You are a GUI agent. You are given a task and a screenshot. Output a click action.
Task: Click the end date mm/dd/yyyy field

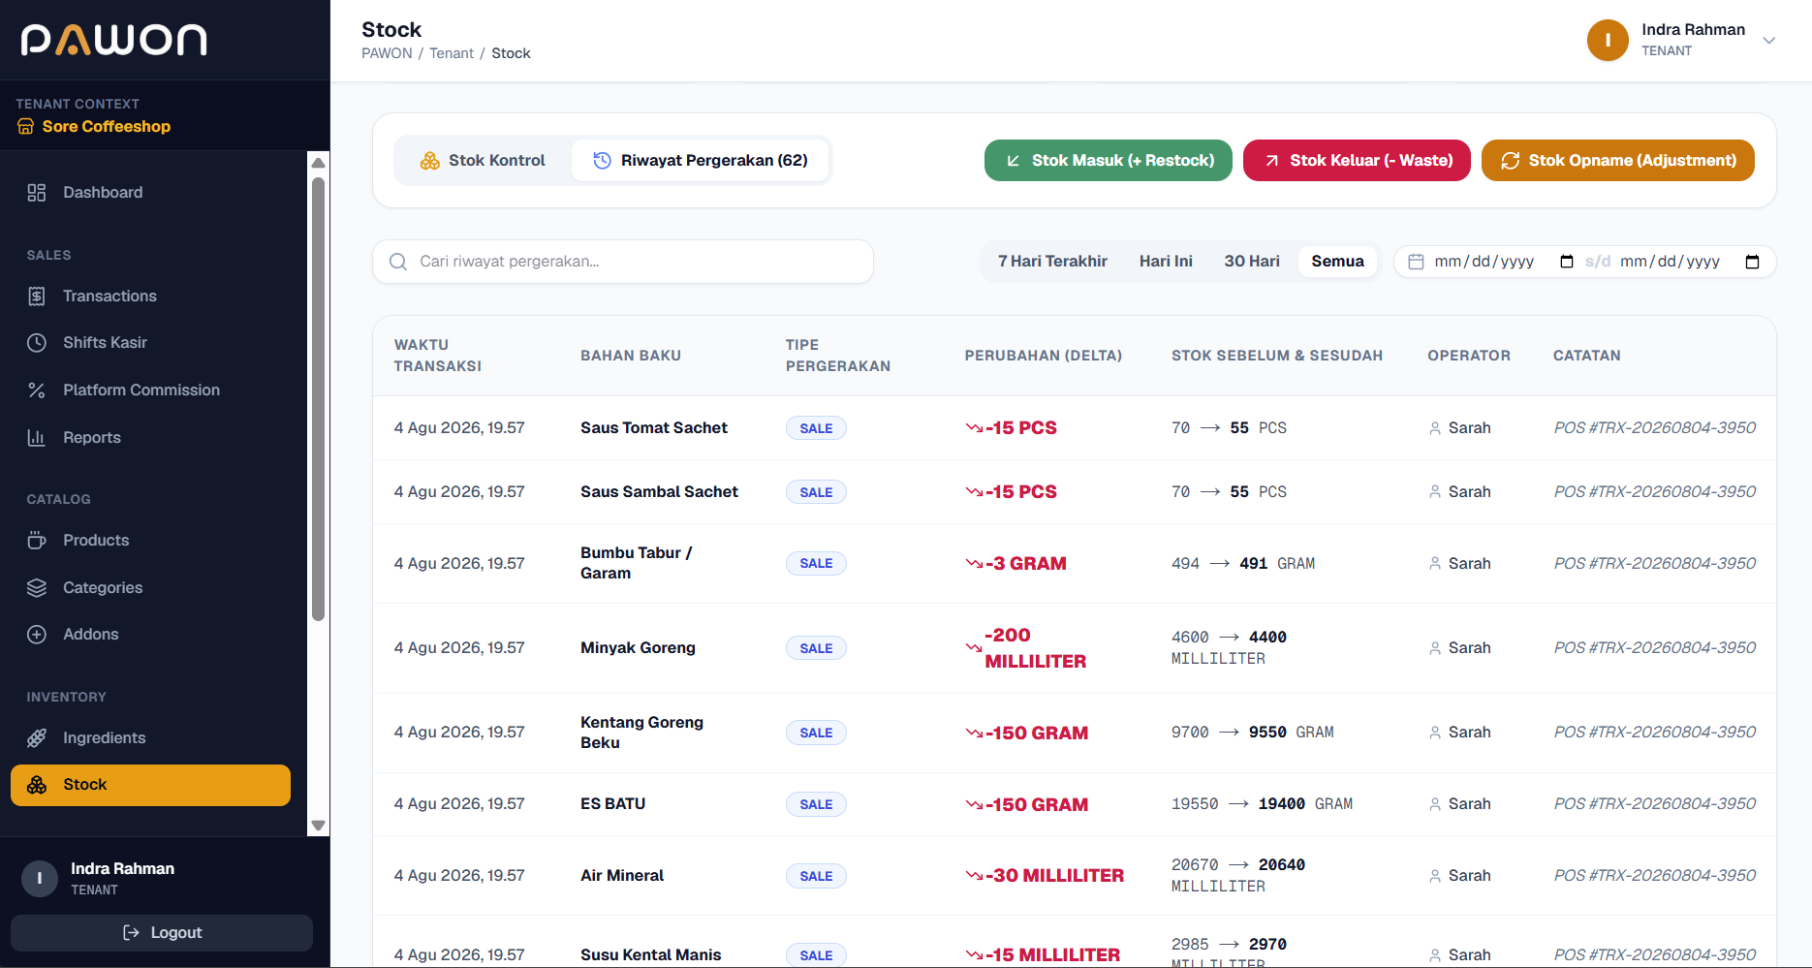(1670, 262)
